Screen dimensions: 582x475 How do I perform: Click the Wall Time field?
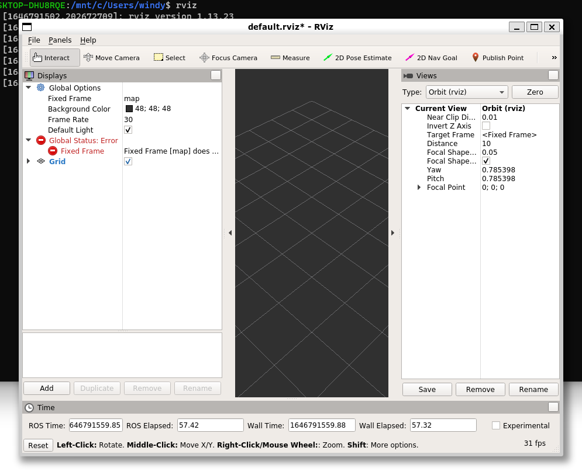(x=322, y=425)
